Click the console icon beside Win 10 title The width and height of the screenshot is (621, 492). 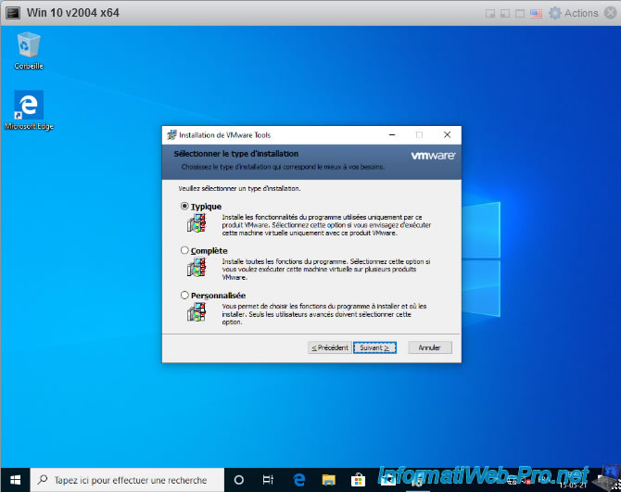click(13, 13)
